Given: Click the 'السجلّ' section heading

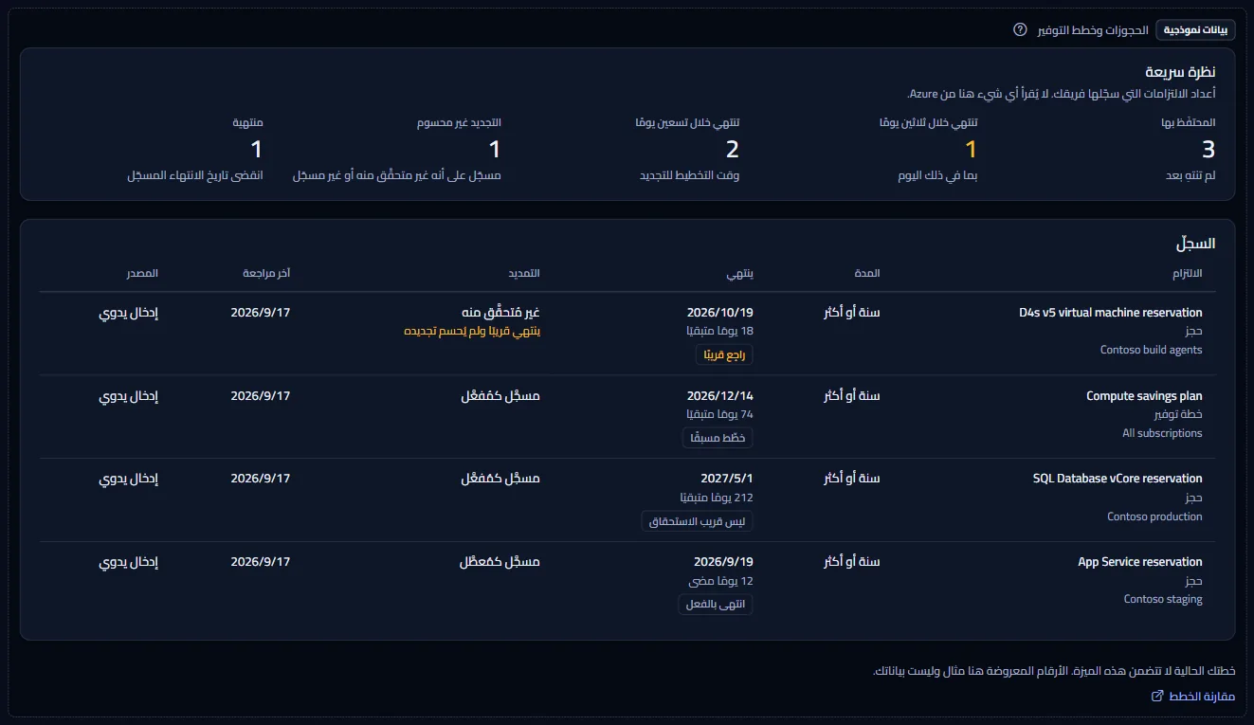Looking at the screenshot, I should tap(1196, 244).
